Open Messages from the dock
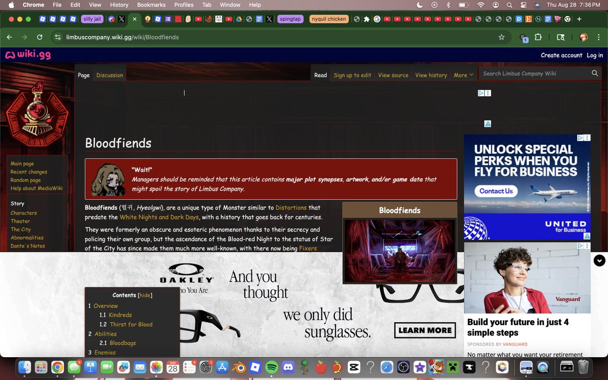Image resolution: width=608 pixels, height=380 pixels. coord(74,366)
